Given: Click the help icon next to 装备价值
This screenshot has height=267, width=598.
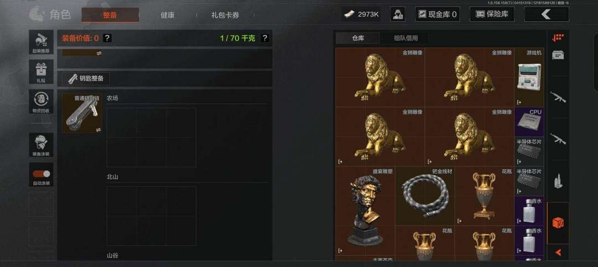Looking at the screenshot, I should [107, 38].
